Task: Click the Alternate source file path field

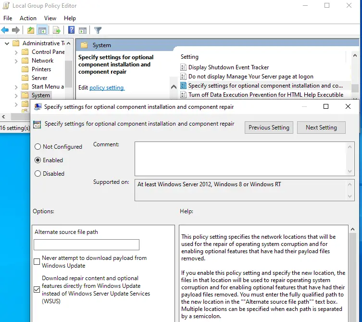Action: [x=87, y=245]
